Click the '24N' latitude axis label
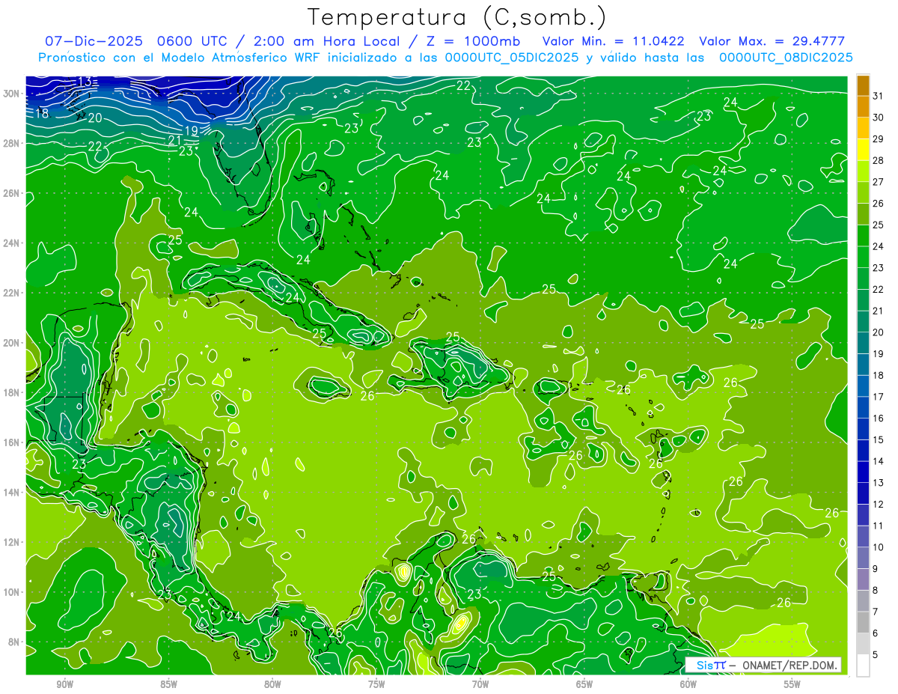The image size is (898, 694). point(13,243)
